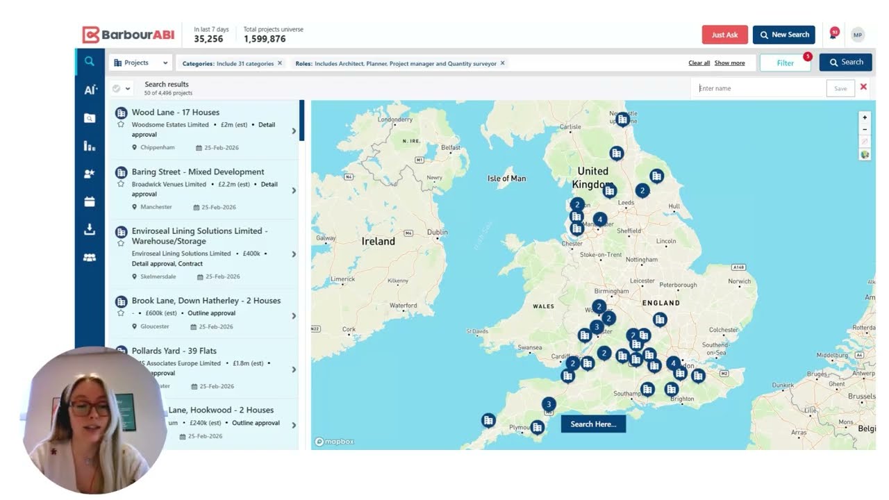
Task: Click Search Here on the map
Action: [x=593, y=424]
